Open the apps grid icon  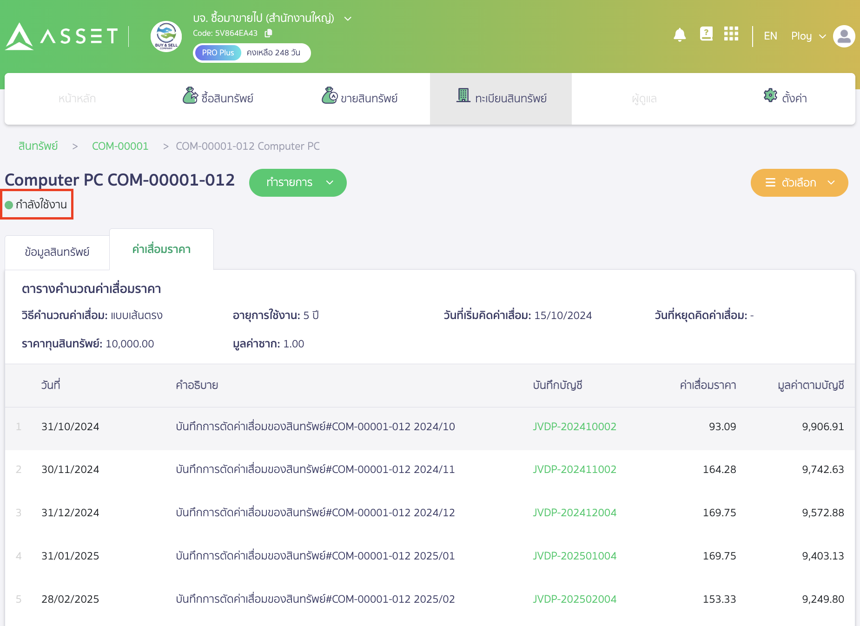(731, 34)
